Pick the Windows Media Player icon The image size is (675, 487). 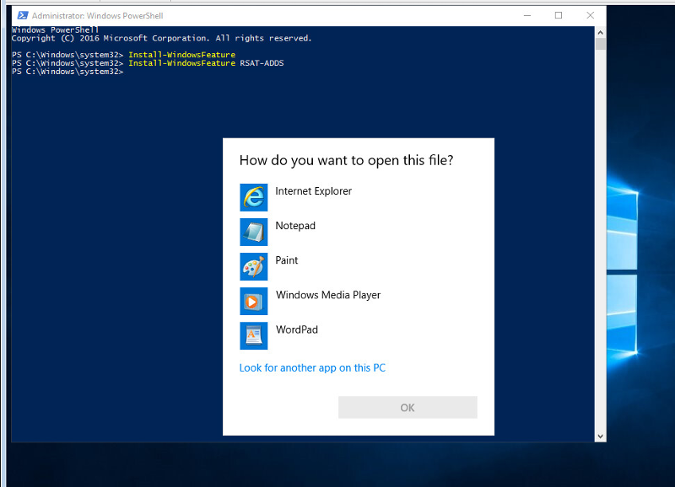click(x=253, y=301)
